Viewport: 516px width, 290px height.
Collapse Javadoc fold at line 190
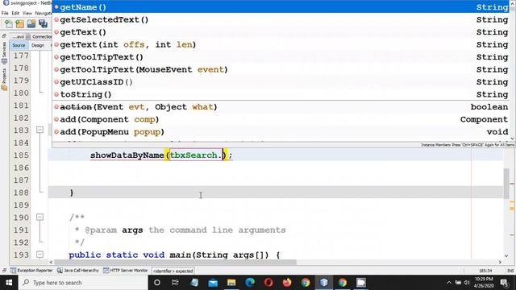point(40,217)
